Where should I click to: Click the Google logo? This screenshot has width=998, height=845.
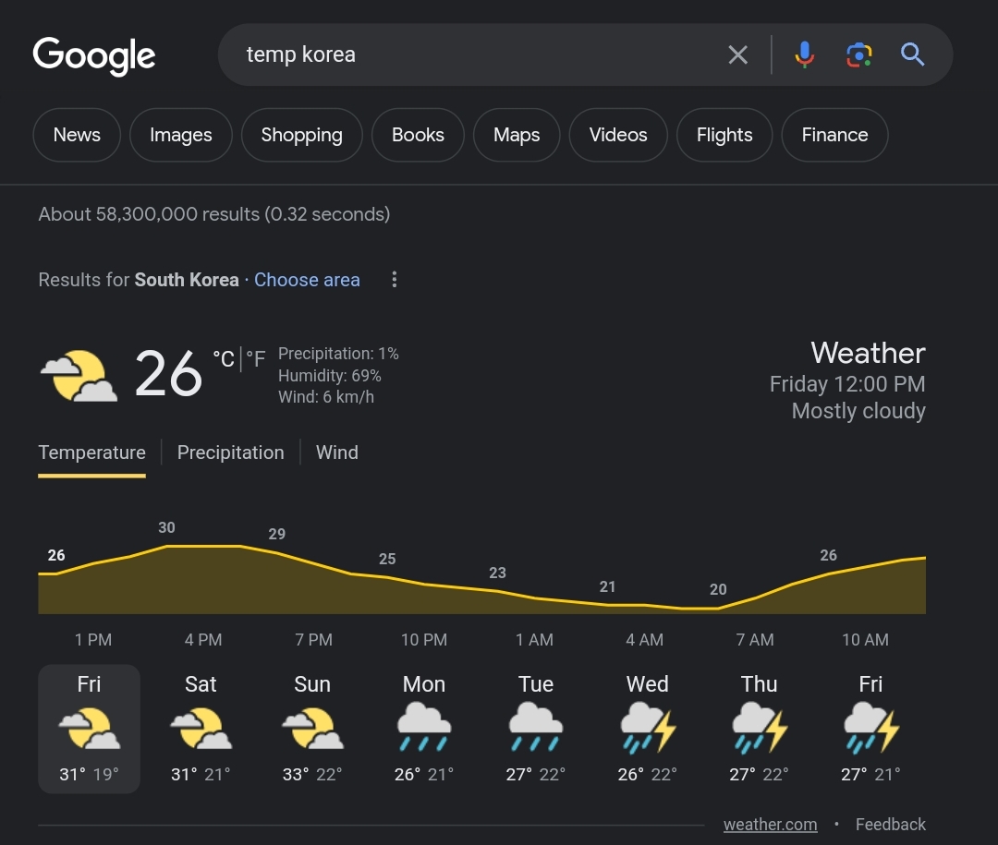(x=94, y=55)
